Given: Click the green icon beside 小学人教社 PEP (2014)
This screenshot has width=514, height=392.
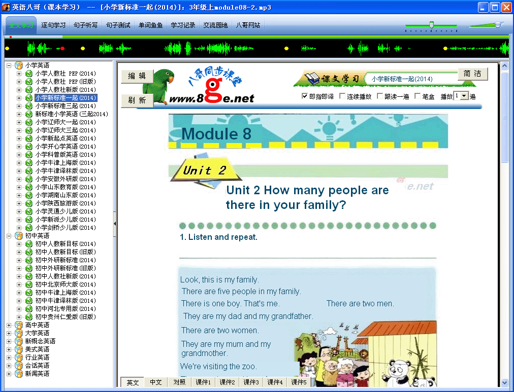Looking at the screenshot, I should (x=29, y=74).
